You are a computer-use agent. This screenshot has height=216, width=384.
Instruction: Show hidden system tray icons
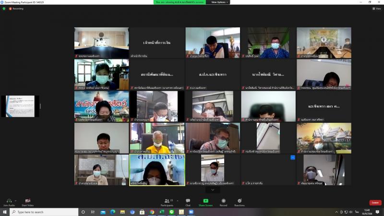[x=336, y=212]
